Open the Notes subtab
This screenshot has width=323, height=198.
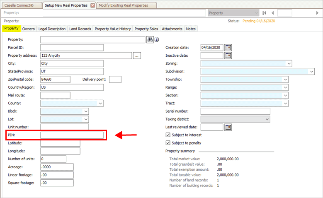click(191, 29)
